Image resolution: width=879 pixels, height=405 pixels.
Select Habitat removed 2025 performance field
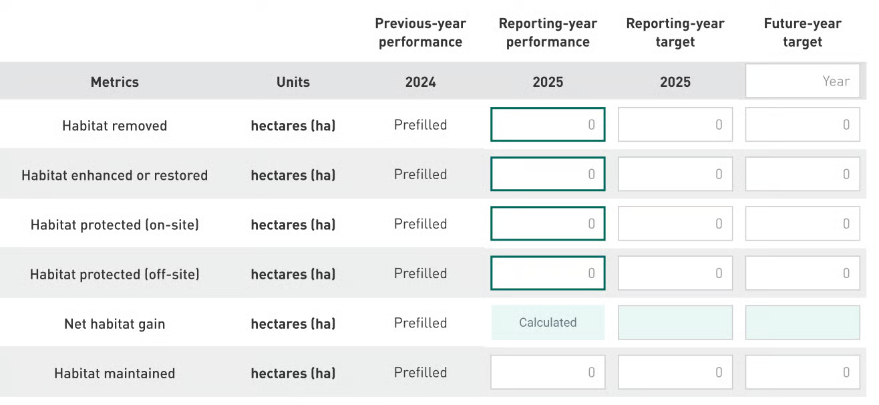coord(548,125)
